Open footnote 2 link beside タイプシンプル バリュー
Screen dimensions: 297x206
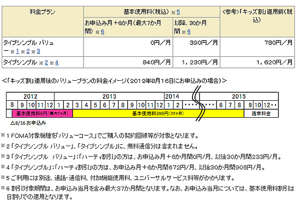coord(28,51)
